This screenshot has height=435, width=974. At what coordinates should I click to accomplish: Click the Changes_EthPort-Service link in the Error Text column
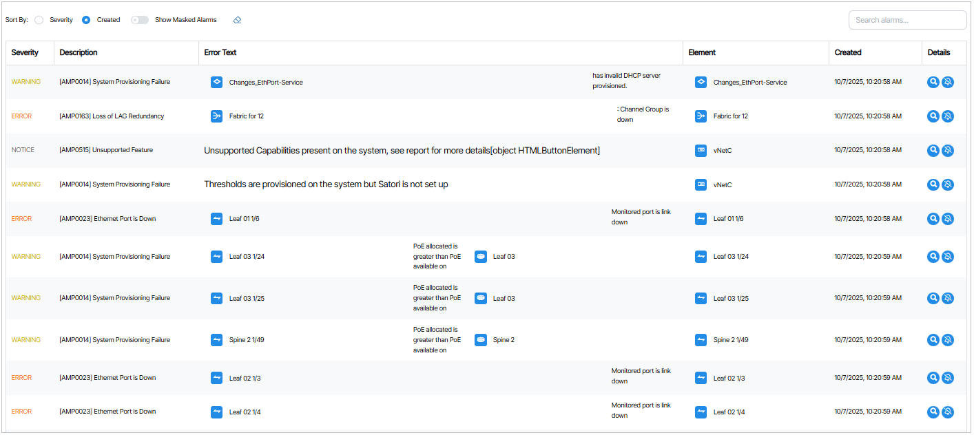[265, 83]
